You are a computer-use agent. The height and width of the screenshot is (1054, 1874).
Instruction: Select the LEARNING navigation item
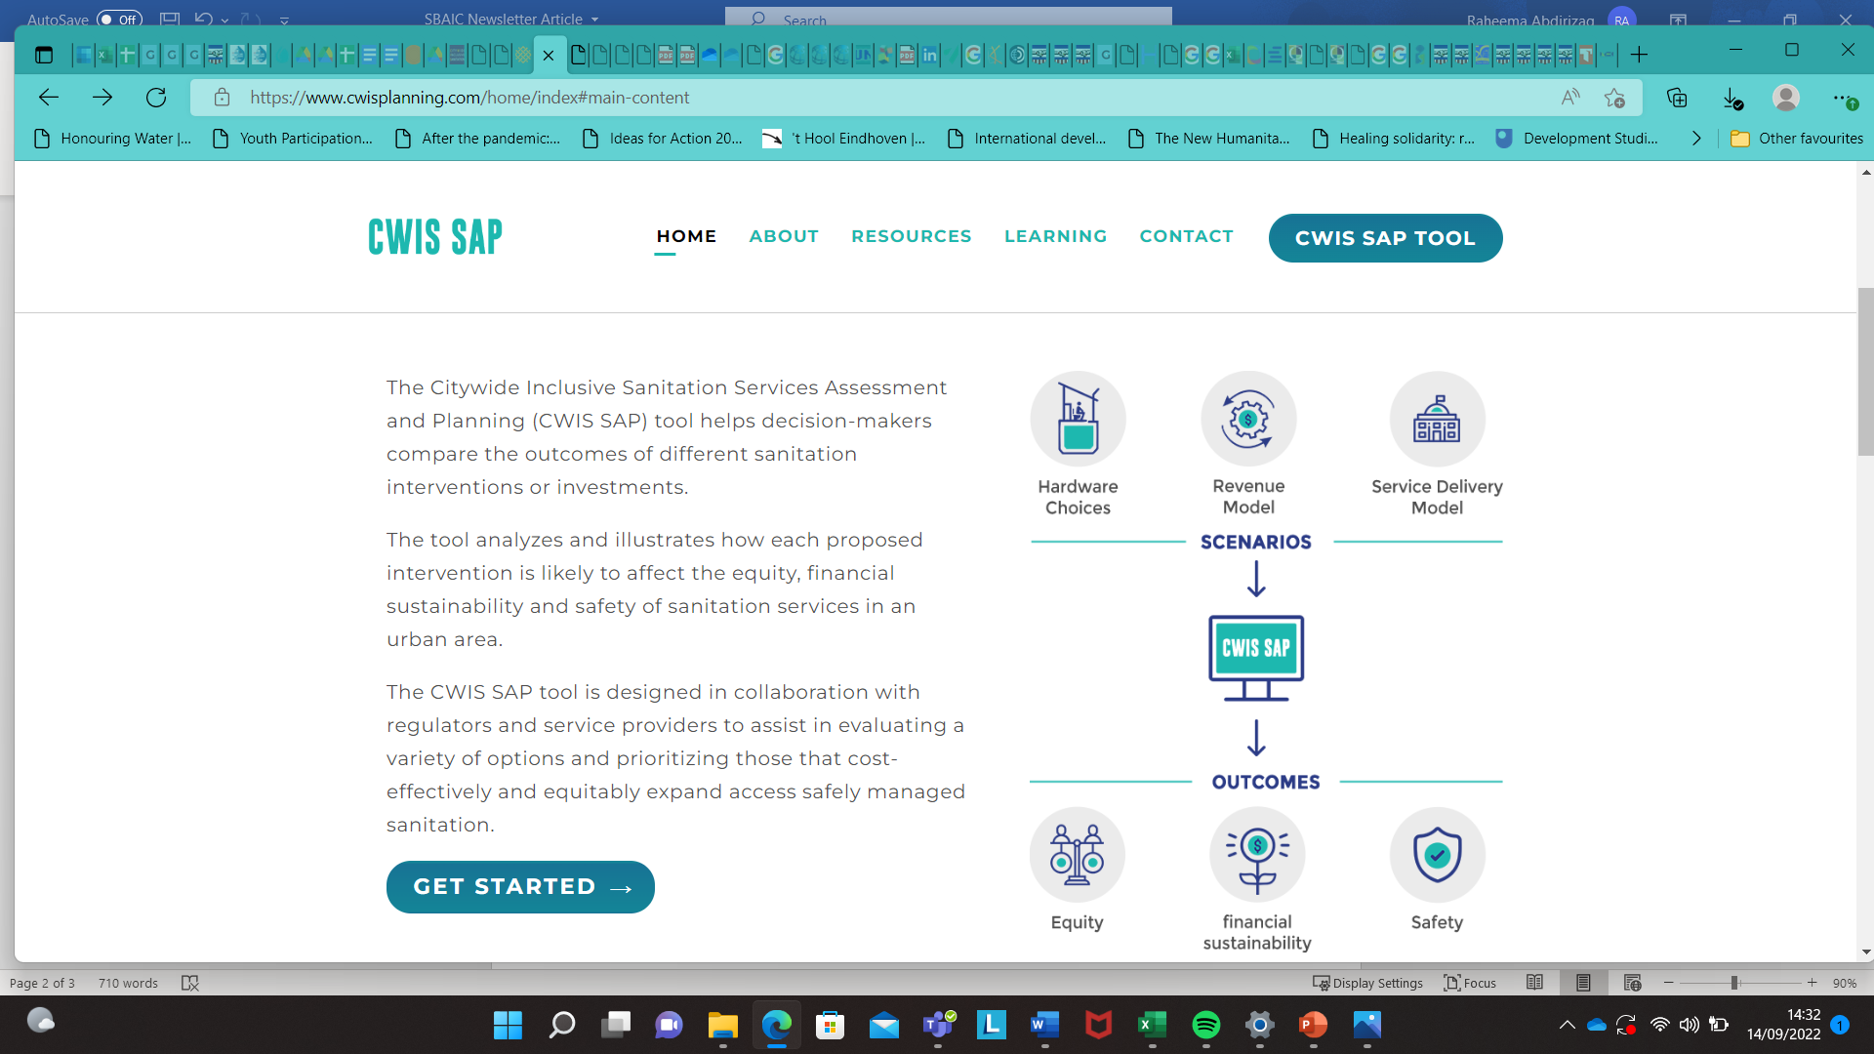(x=1056, y=236)
